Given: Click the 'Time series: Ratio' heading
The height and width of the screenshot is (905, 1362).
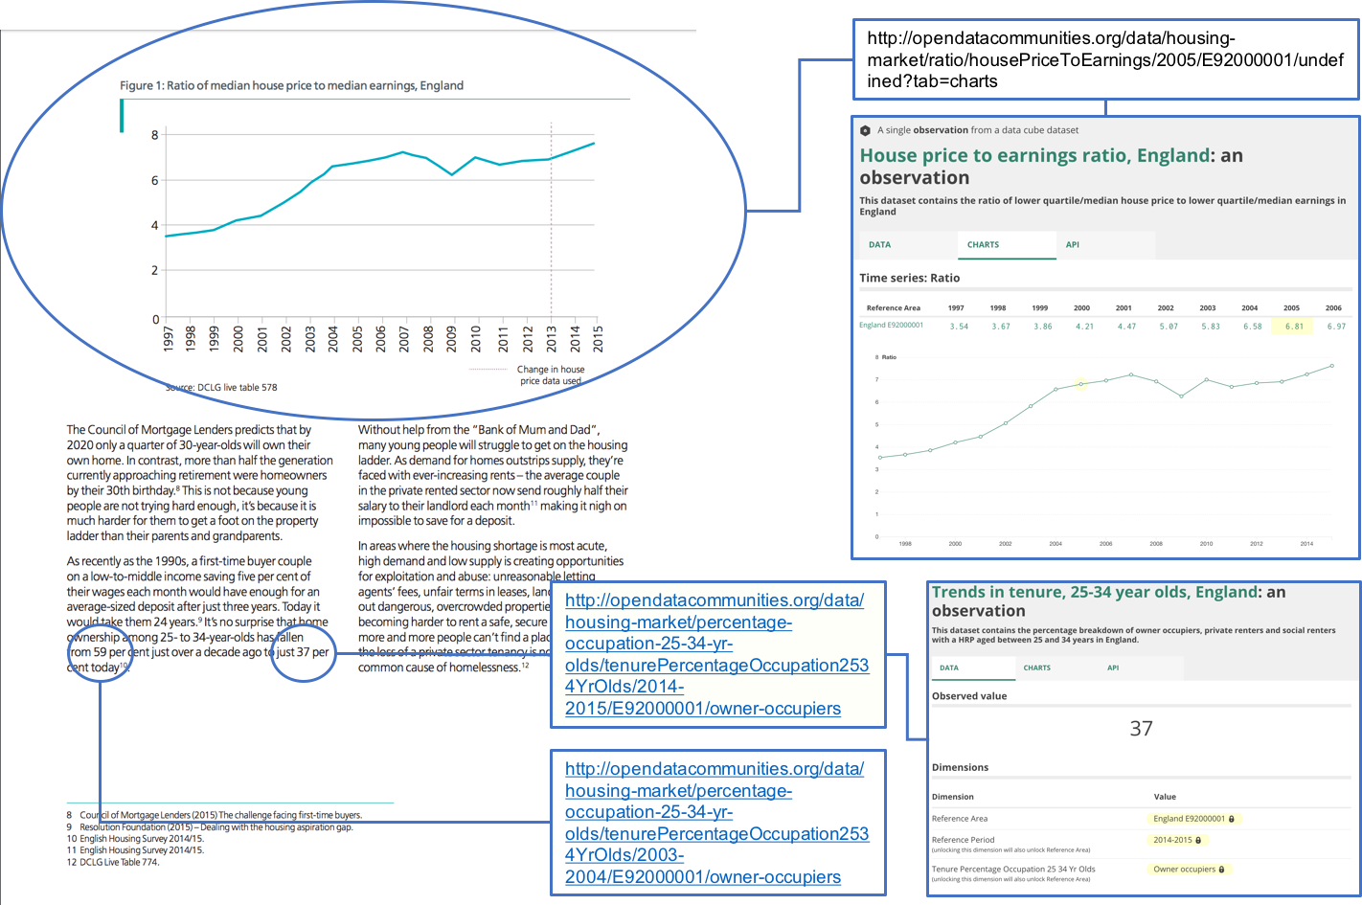Looking at the screenshot, I should tap(909, 278).
